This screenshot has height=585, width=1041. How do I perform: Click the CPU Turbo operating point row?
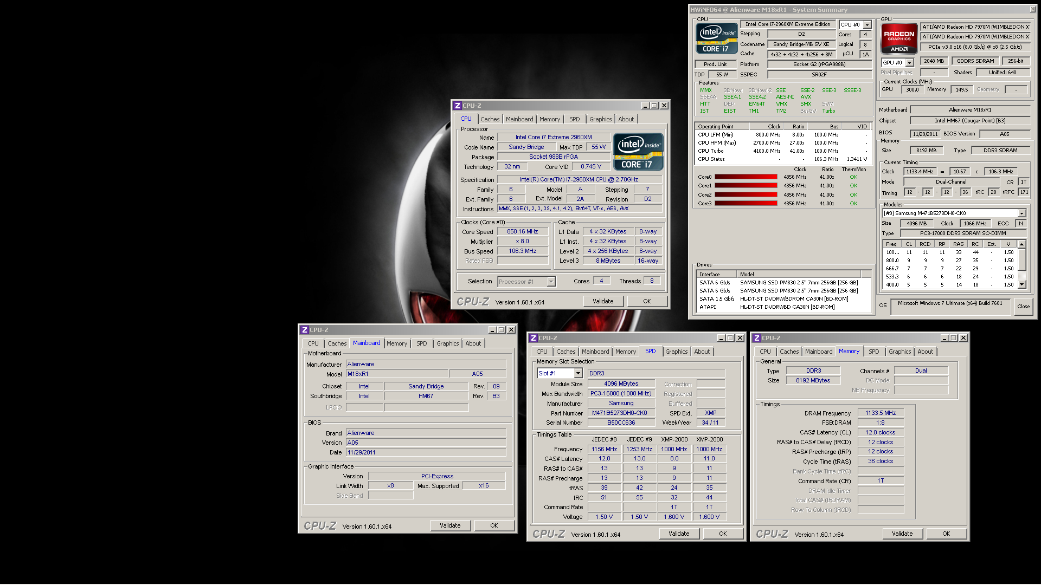783,151
